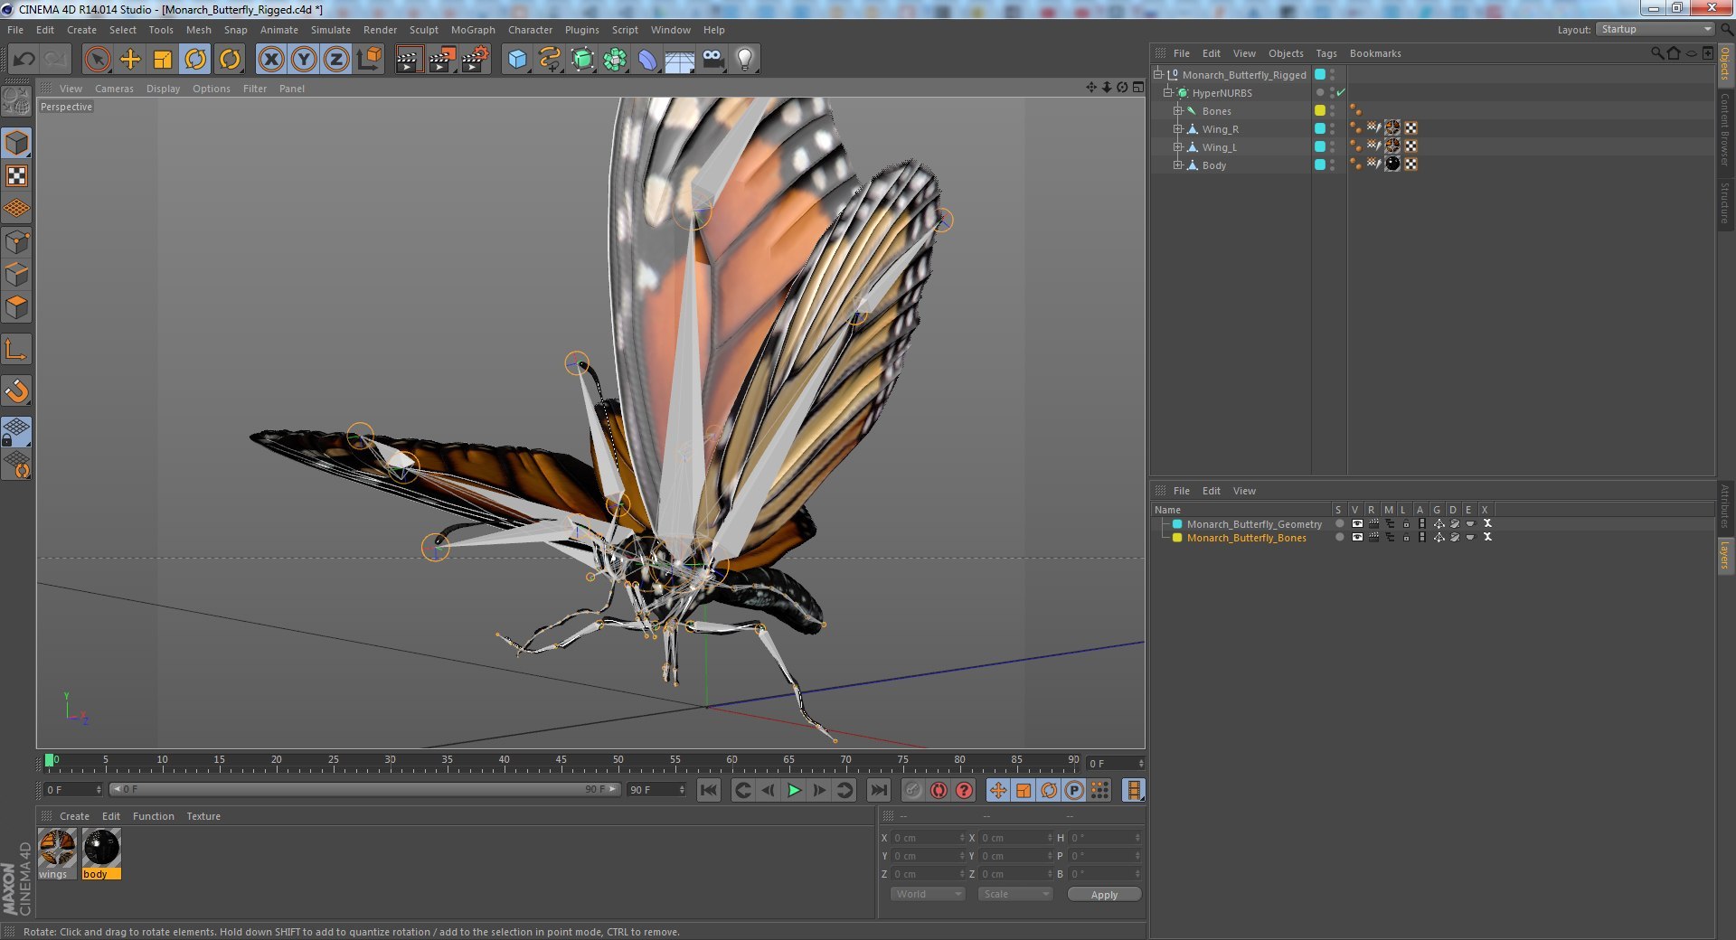
Task: Expand the Wing_R object tree
Action: tap(1177, 129)
